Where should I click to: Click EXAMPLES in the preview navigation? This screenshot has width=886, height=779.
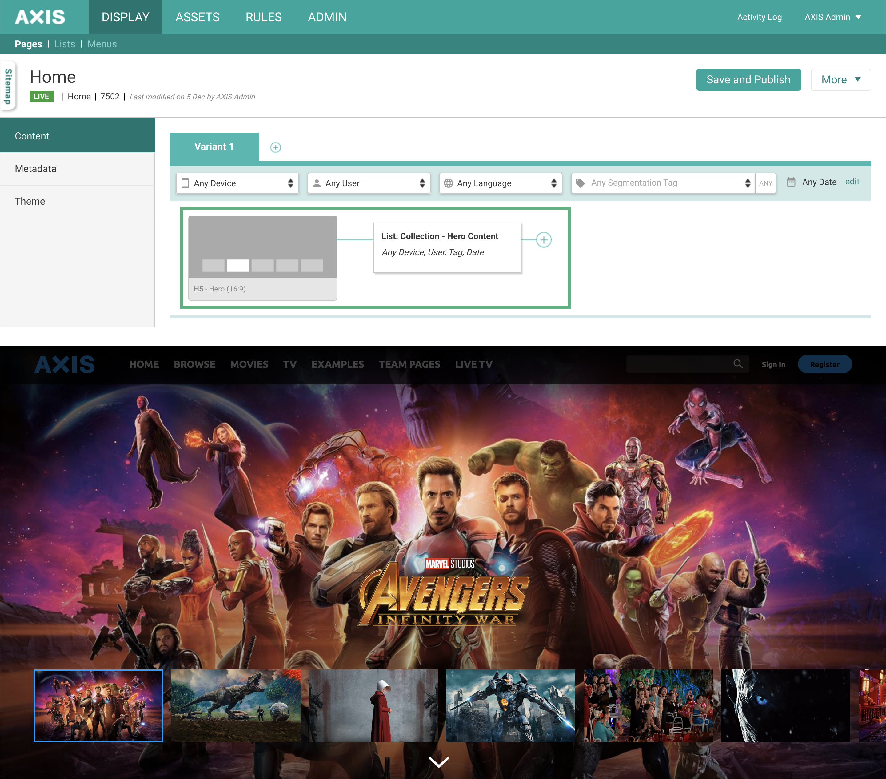(338, 364)
